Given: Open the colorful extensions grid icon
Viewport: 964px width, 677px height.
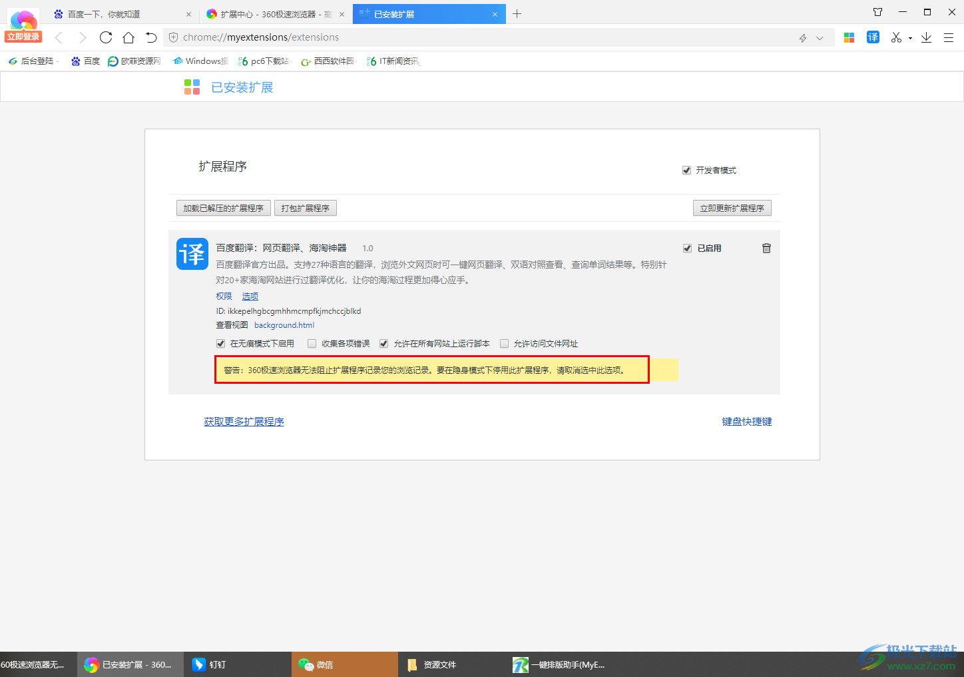Looking at the screenshot, I should pos(849,38).
